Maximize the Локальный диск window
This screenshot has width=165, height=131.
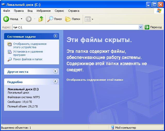pyautogui.click(x=155, y=5)
